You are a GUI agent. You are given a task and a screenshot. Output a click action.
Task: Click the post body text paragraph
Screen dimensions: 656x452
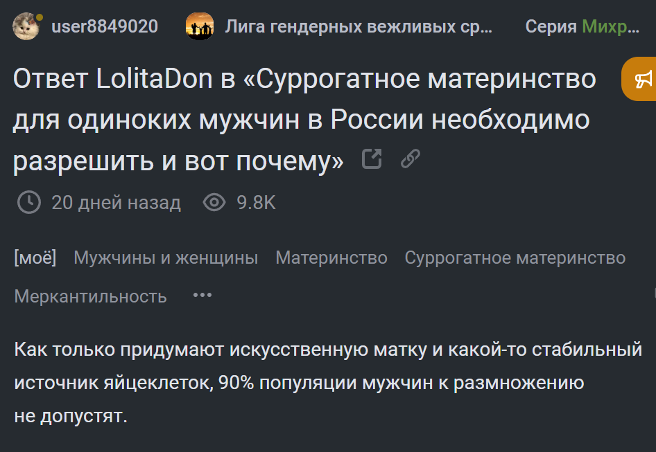click(x=327, y=383)
